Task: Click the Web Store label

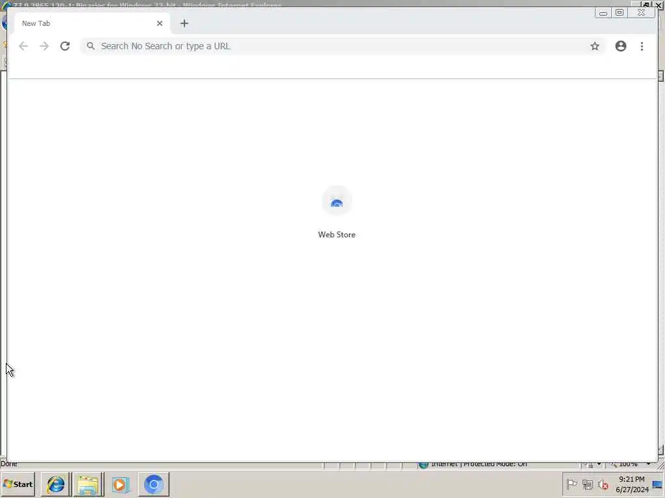Action: [x=337, y=235]
